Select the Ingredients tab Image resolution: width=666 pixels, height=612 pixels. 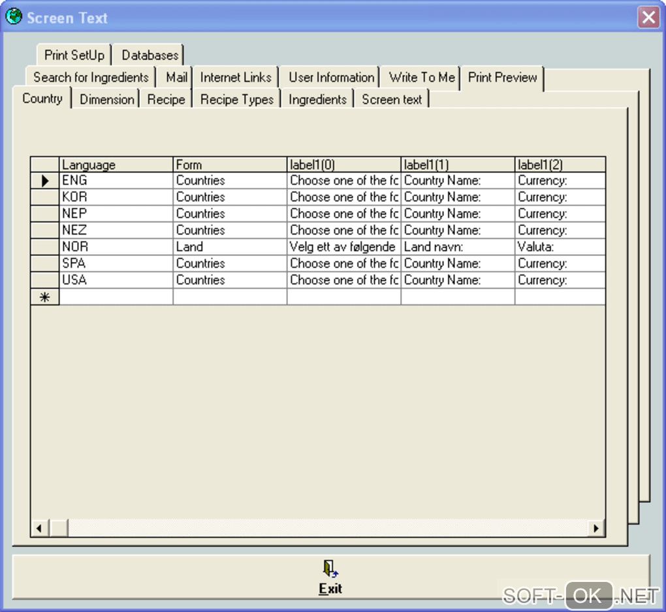(x=317, y=99)
